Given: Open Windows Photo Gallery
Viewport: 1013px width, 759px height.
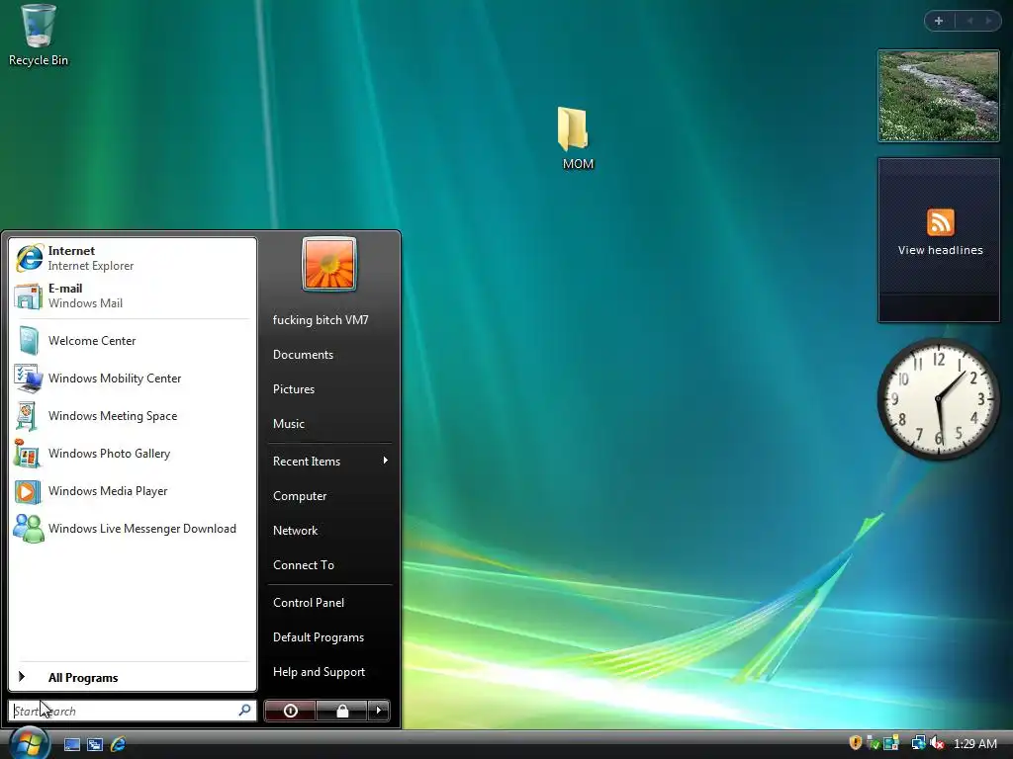Looking at the screenshot, I should [x=133, y=453].
